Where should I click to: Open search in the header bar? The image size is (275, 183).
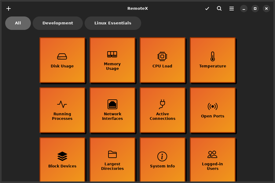(x=219, y=9)
